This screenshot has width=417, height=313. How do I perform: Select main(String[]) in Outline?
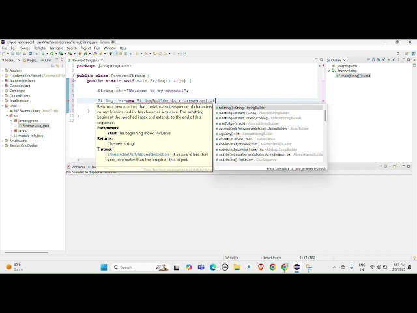353,76
